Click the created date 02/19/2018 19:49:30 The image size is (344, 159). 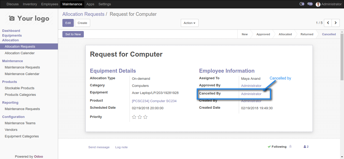(x=257, y=108)
